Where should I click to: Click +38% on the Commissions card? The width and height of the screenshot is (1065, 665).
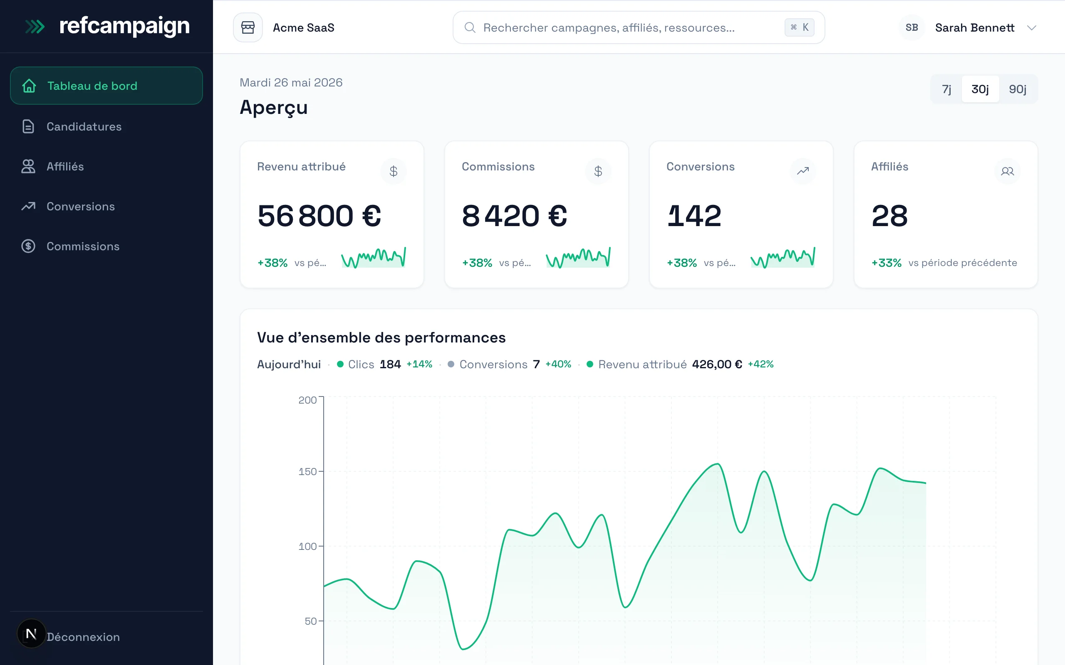[477, 263]
